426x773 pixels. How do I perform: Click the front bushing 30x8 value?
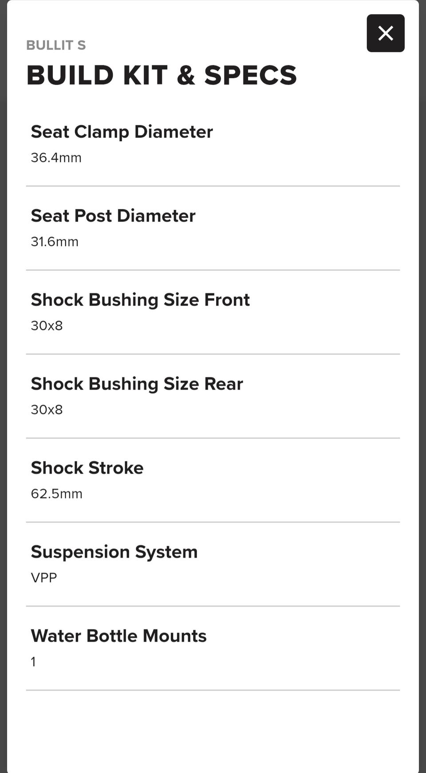[x=47, y=325]
